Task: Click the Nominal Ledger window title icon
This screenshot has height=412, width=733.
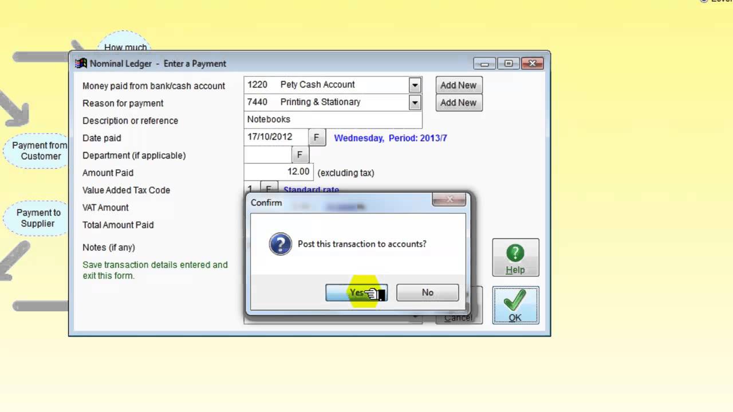Action: coord(81,64)
